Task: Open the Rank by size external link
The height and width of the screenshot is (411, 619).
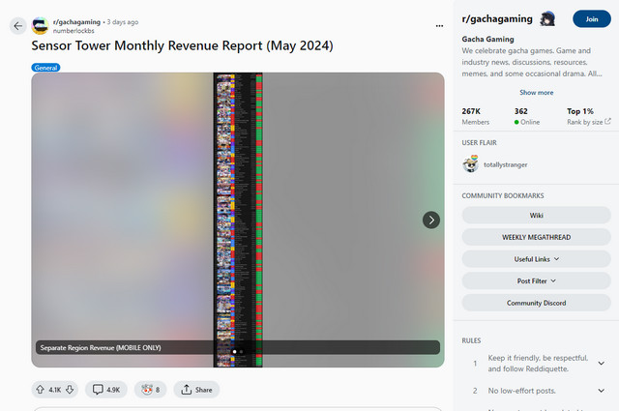Action: [589, 122]
